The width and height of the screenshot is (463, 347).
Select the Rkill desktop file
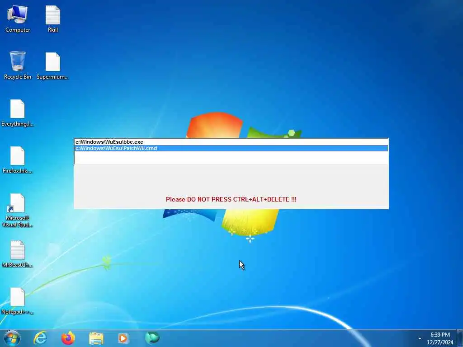coord(53,19)
